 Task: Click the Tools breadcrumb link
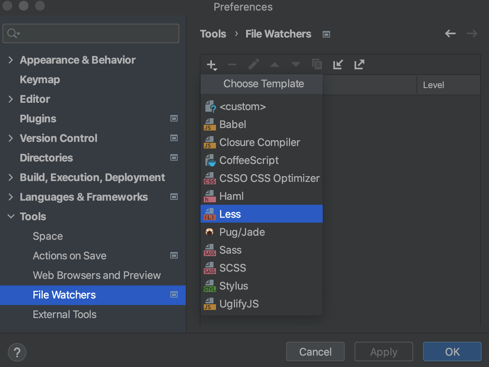pyautogui.click(x=213, y=34)
